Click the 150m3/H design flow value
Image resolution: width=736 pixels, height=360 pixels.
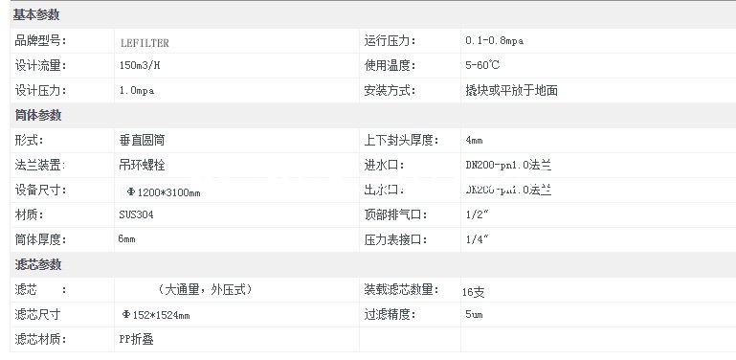point(140,65)
